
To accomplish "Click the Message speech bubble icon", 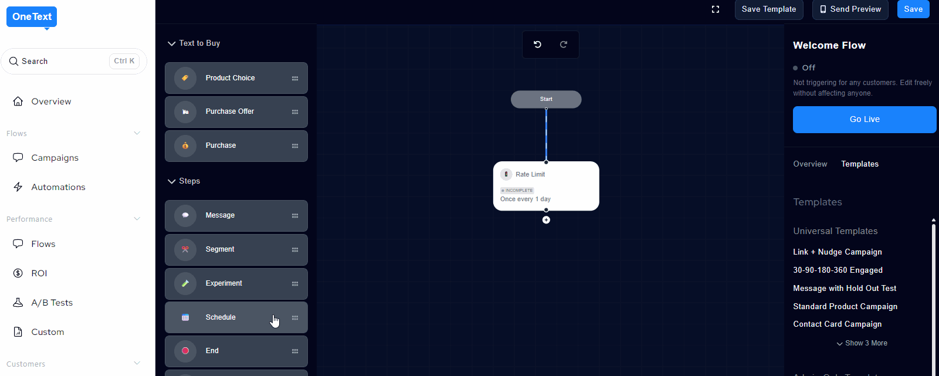I will pyautogui.click(x=185, y=216).
